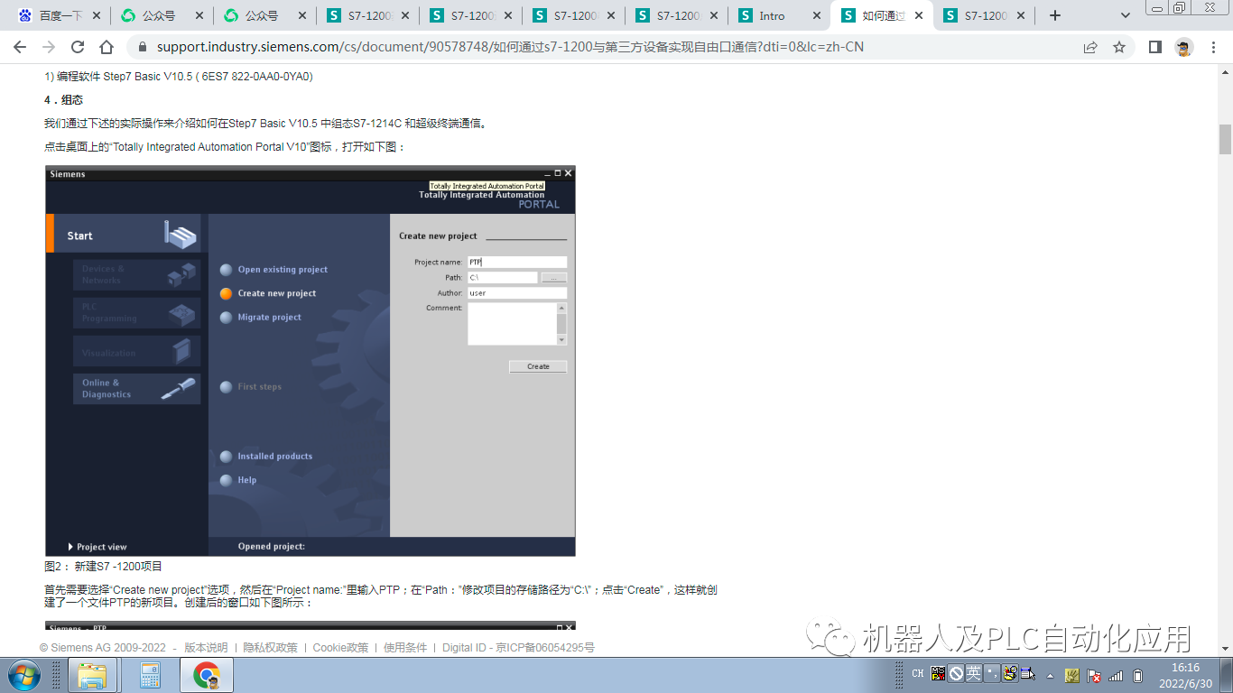Close the Intro tab
This screenshot has height=693, width=1233.
[x=816, y=15]
